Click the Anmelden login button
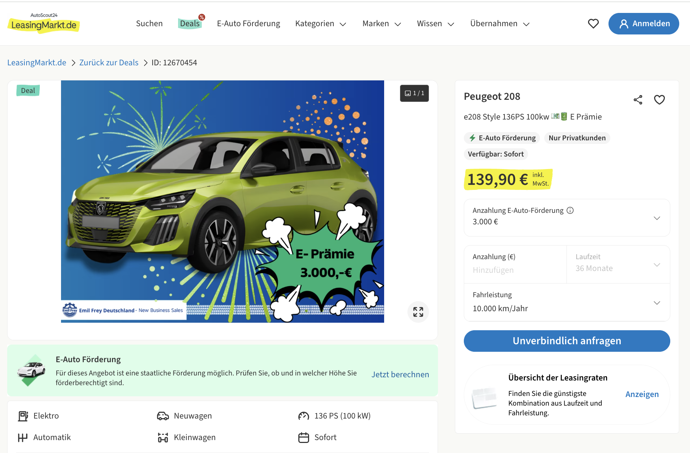Screen dimensions: 690x453 coord(643,24)
